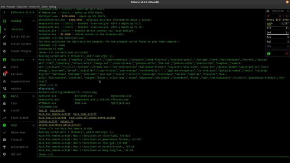Click BruteSSH.exe in the file listing
The image size is (290, 163).
point(83,96)
